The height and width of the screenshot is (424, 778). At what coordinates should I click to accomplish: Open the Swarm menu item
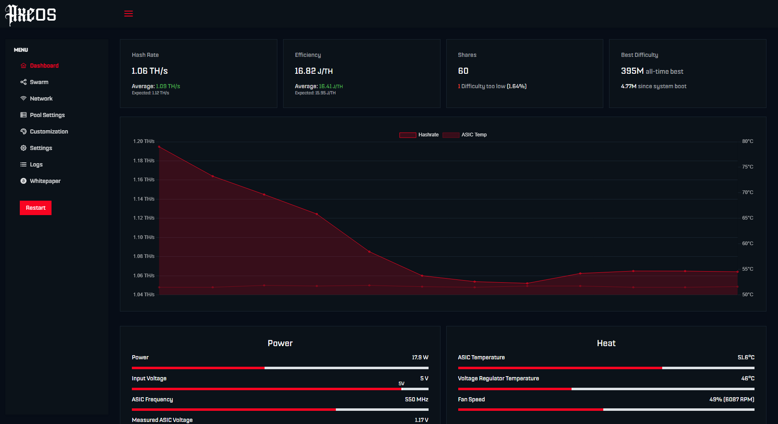(x=39, y=82)
